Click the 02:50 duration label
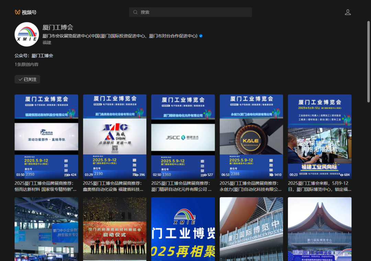 pos(157,175)
